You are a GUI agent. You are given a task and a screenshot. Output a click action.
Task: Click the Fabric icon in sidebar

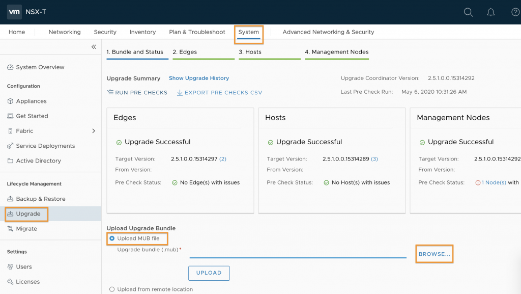[x=10, y=131]
